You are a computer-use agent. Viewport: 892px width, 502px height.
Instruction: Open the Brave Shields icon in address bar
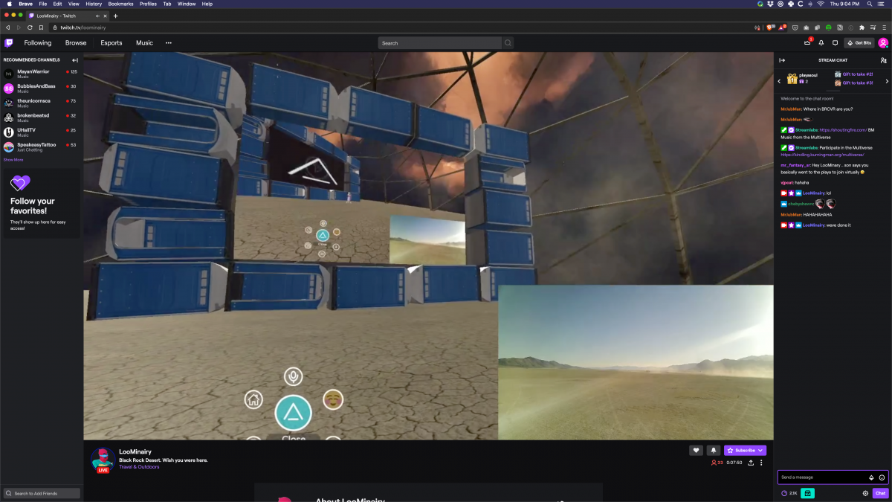click(769, 28)
